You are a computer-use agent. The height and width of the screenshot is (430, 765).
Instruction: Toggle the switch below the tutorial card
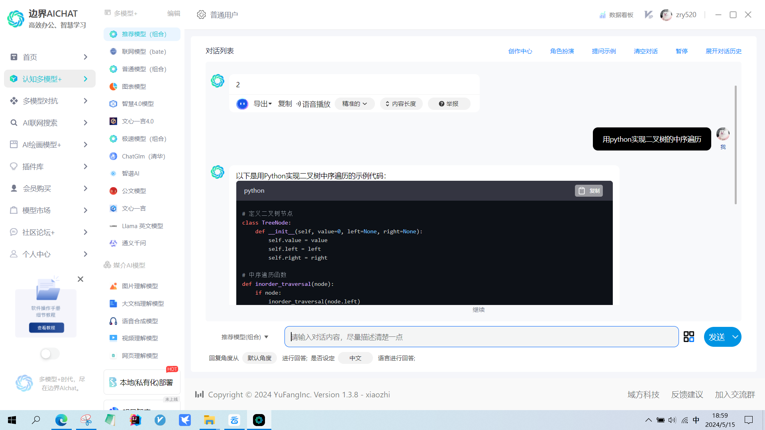tap(49, 354)
